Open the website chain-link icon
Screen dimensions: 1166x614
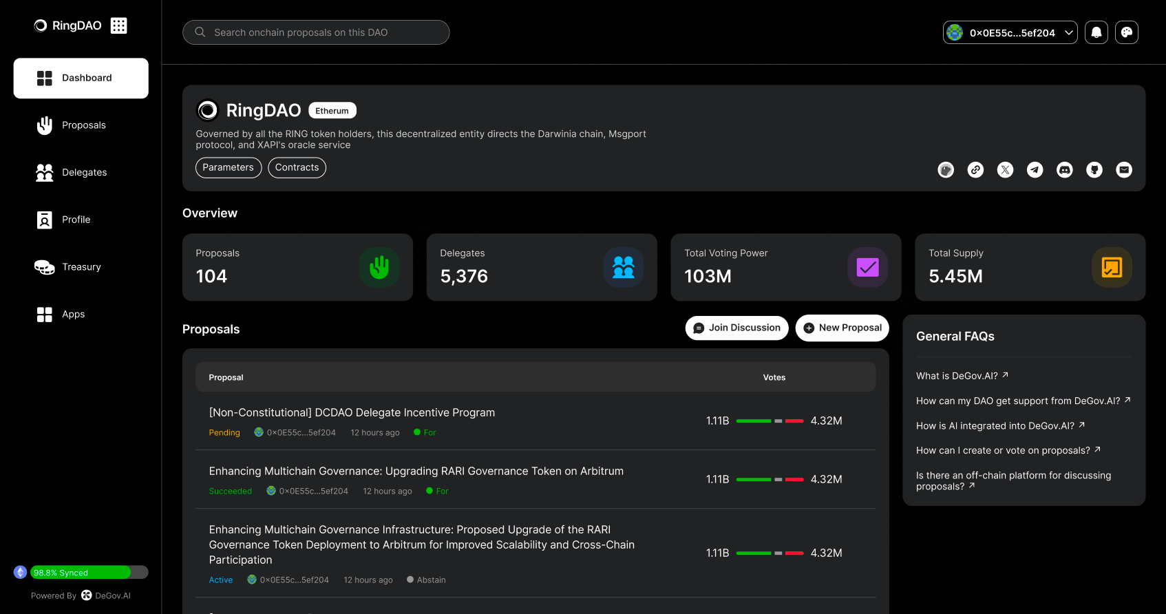click(975, 170)
